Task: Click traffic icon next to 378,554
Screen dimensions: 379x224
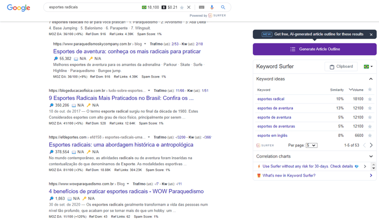Action: tap(52, 152)
